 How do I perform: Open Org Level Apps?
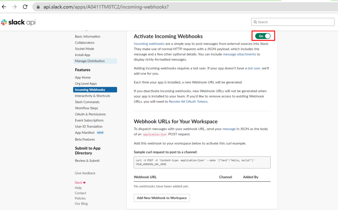86,84
